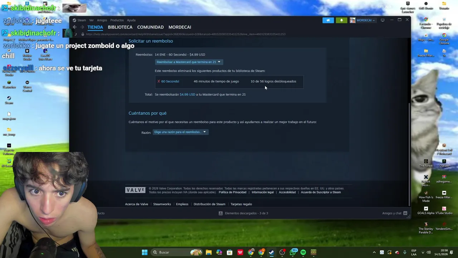Click the Windows Start button
This screenshot has width=458, height=258.
145,252
